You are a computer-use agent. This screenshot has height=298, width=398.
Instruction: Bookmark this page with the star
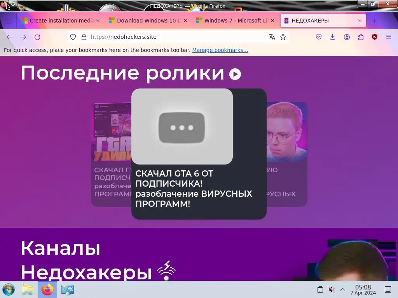tap(283, 37)
